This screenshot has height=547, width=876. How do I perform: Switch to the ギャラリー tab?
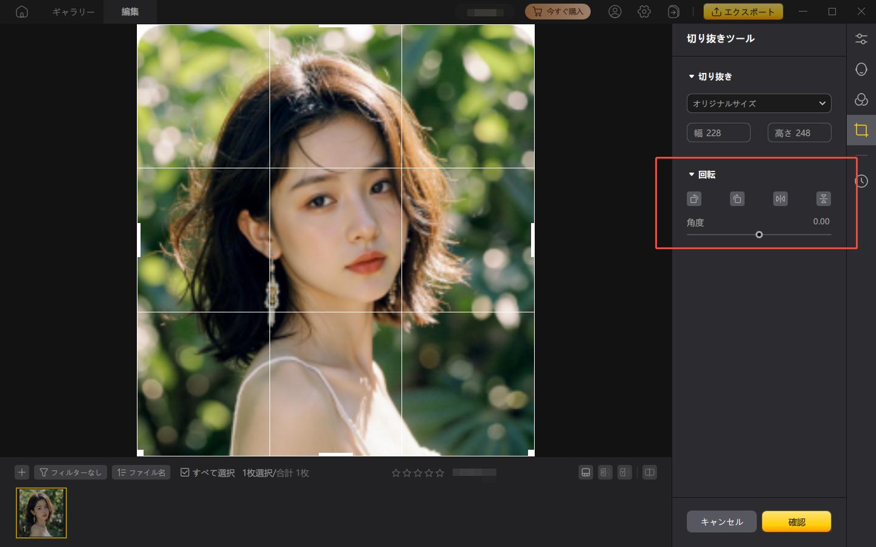(73, 12)
